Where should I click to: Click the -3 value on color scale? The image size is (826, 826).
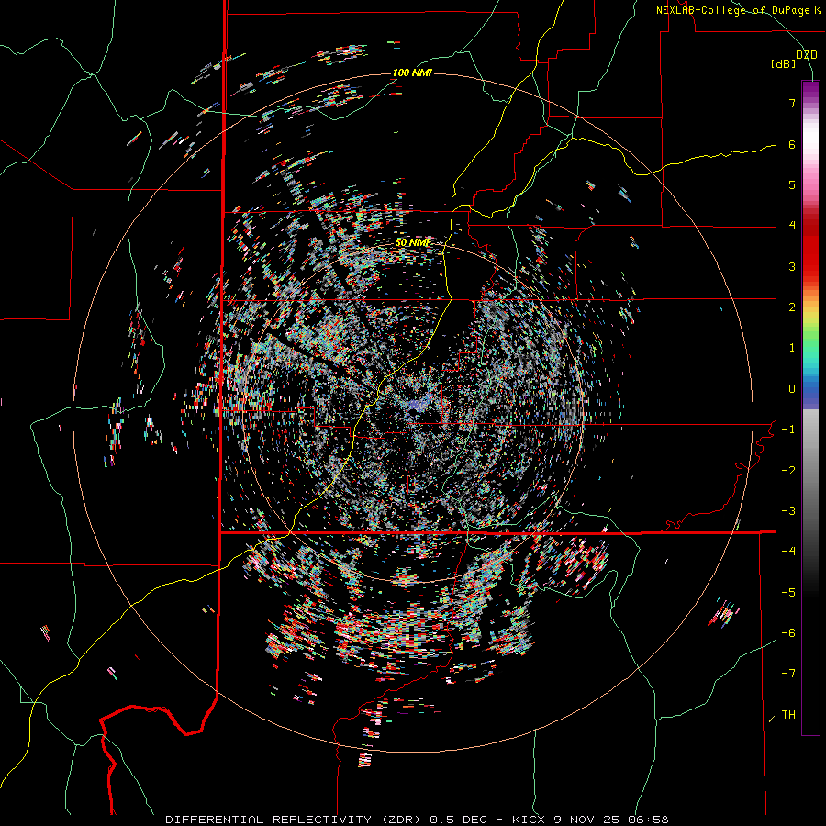[788, 511]
